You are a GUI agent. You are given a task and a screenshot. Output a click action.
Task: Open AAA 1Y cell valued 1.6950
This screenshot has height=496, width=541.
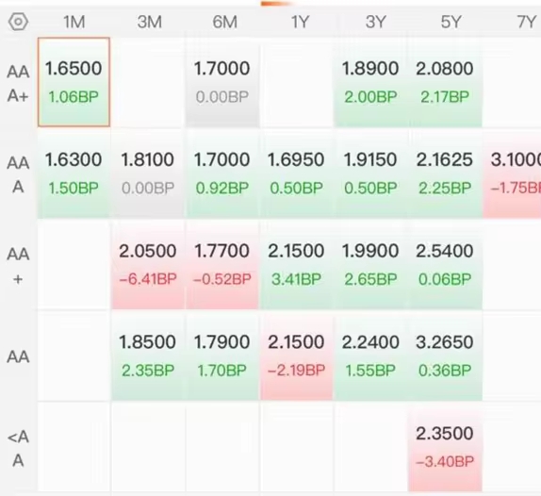[x=296, y=174]
